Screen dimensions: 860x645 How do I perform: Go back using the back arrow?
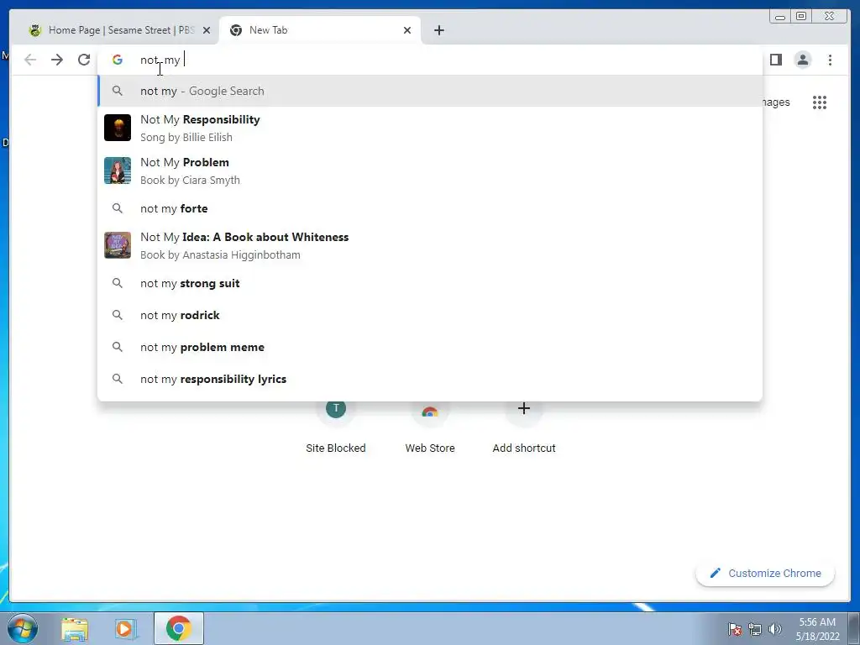(x=30, y=60)
